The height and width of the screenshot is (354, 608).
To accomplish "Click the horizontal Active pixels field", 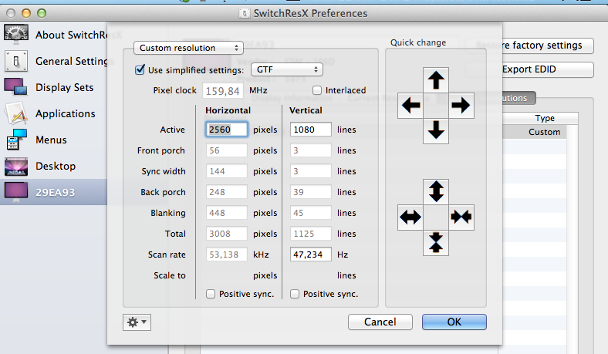I will [x=226, y=130].
